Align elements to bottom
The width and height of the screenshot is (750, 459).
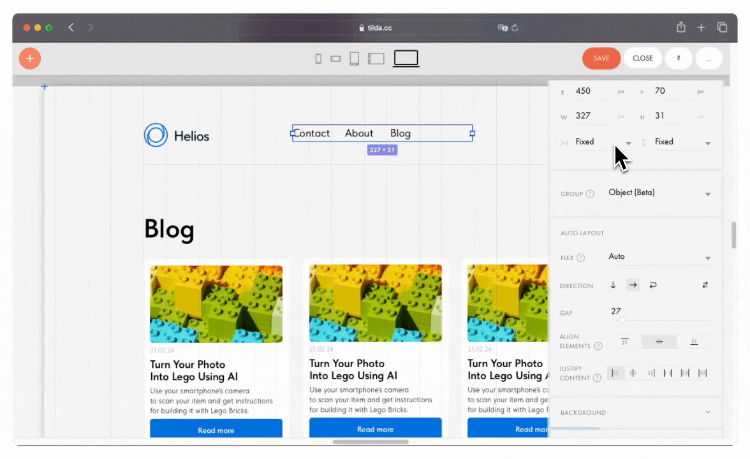coord(694,342)
